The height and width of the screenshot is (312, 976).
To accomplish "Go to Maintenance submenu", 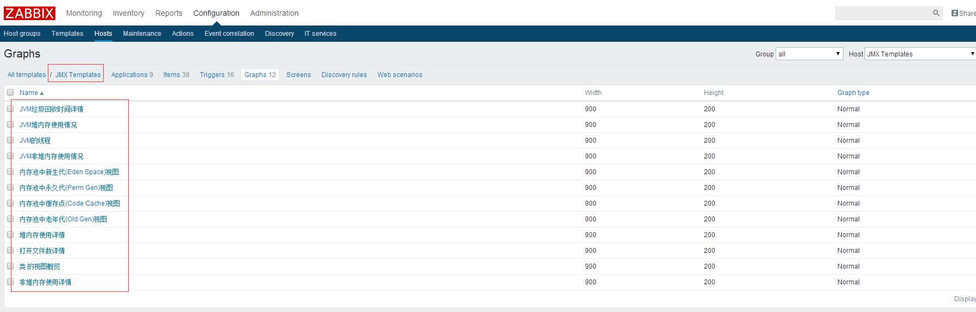I will [x=142, y=34].
